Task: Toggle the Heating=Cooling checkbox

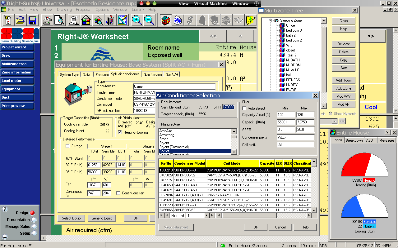Action: coord(120,132)
